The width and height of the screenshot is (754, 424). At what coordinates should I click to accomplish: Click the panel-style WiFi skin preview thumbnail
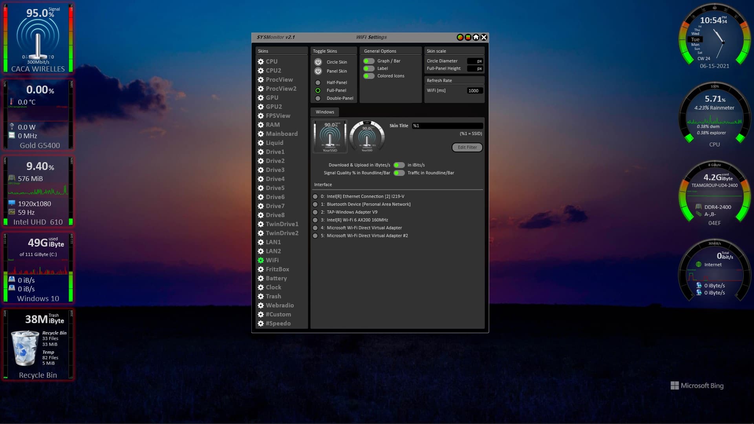point(330,137)
